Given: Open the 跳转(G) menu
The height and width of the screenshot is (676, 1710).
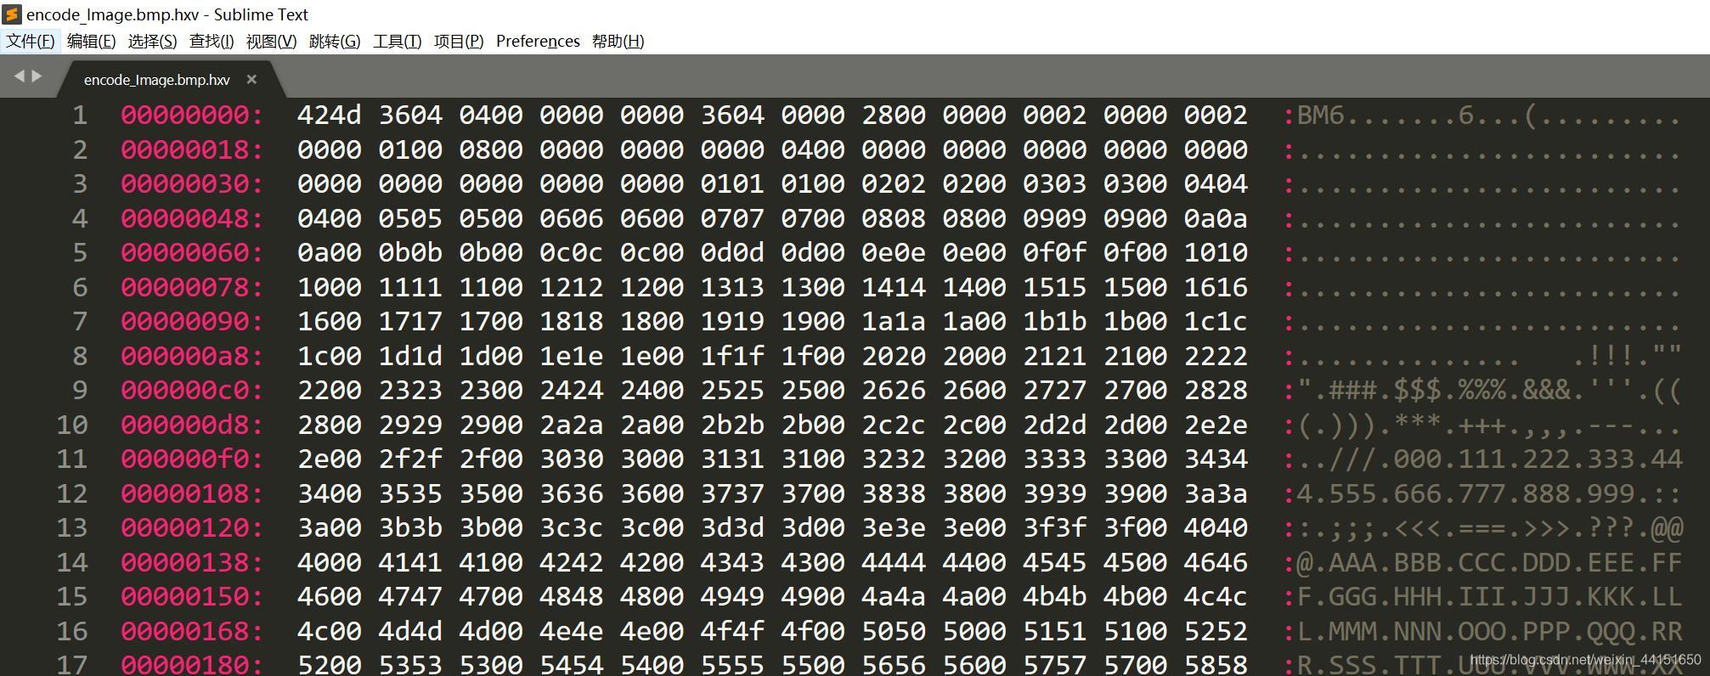Looking at the screenshot, I should (x=335, y=41).
